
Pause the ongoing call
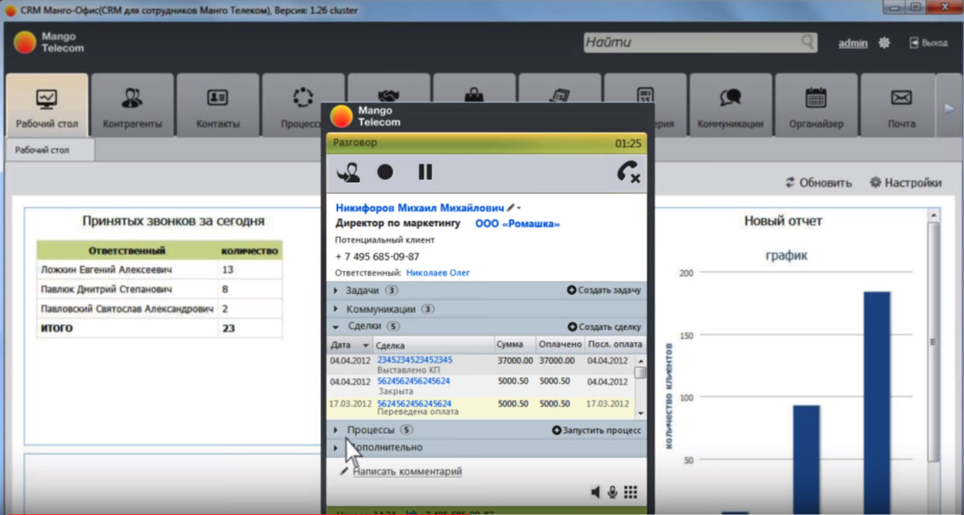(425, 172)
